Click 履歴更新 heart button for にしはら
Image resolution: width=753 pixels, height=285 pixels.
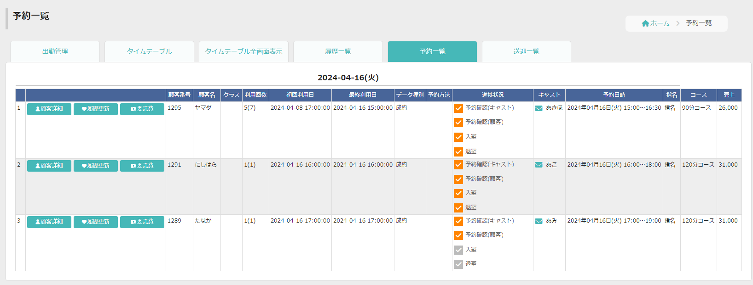(96, 166)
